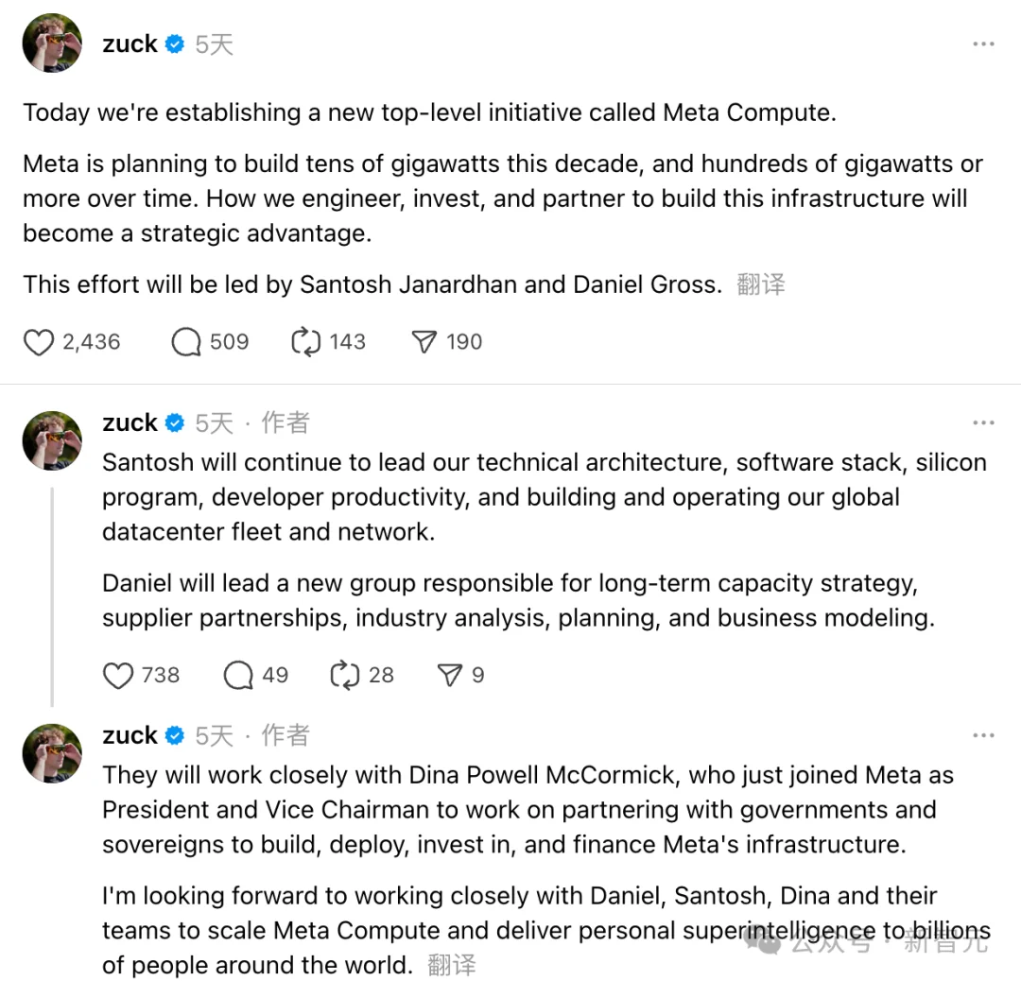The height and width of the screenshot is (981, 1021).
Task: Open more options menu on third post
Action: (x=983, y=735)
